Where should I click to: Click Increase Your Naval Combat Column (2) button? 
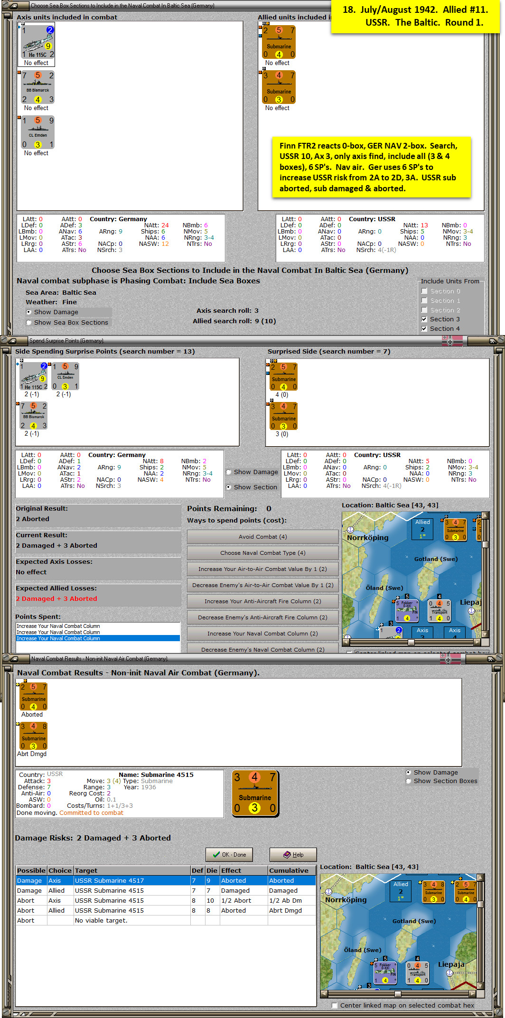pyautogui.click(x=262, y=634)
